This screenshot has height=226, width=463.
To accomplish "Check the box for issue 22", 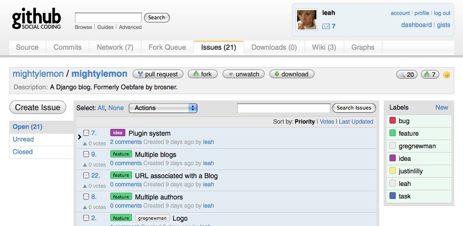I will [x=86, y=175].
